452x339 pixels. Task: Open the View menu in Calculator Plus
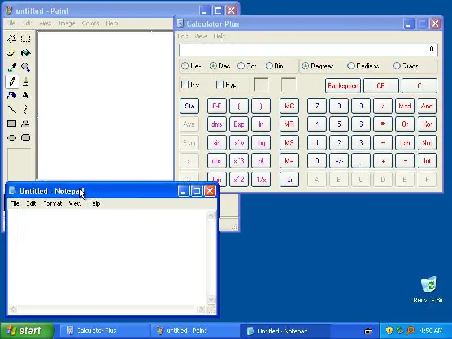click(x=201, y=36)
